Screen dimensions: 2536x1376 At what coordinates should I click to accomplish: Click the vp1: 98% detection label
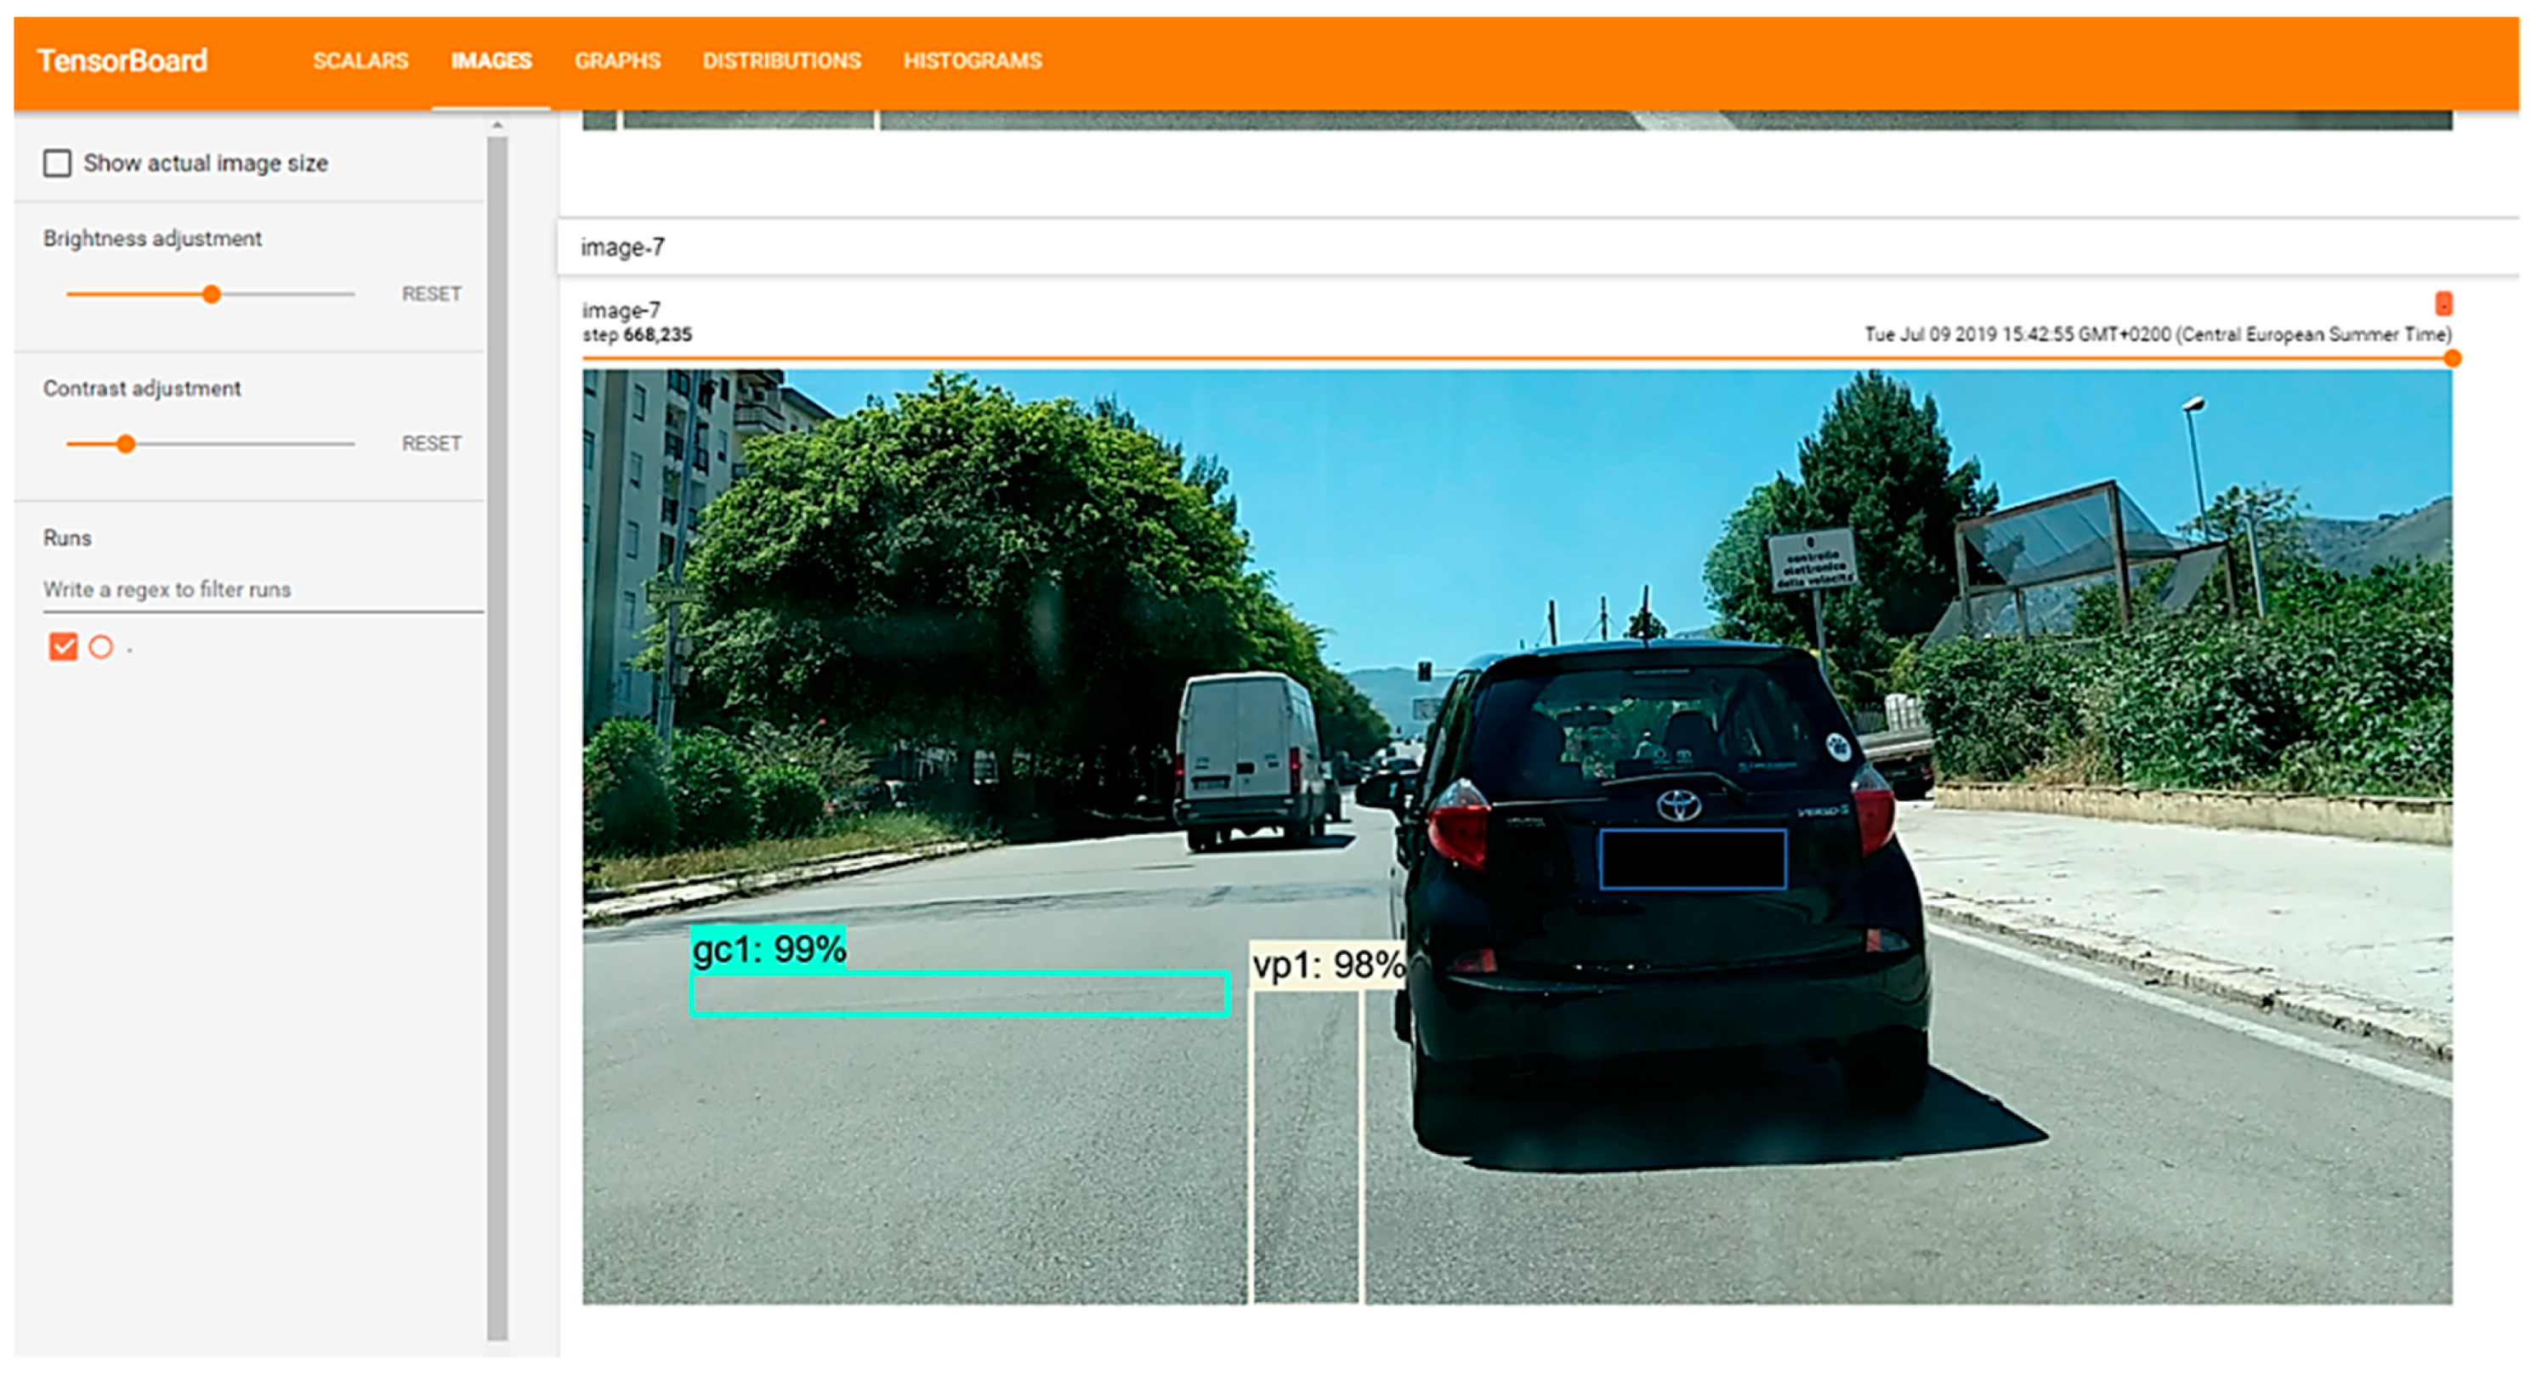click(x=1326, y=964)
